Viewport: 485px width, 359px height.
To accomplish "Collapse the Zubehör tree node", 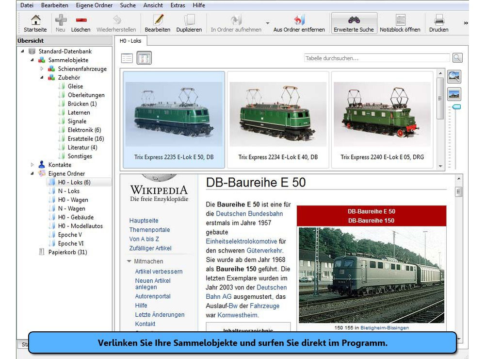I will pos(42,77).
